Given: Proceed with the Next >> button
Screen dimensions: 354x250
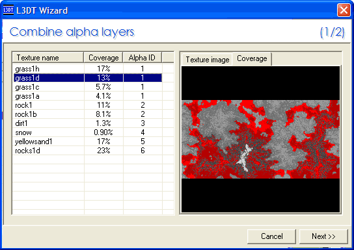Looking at the screenshot, I should [x=323, y=236].
